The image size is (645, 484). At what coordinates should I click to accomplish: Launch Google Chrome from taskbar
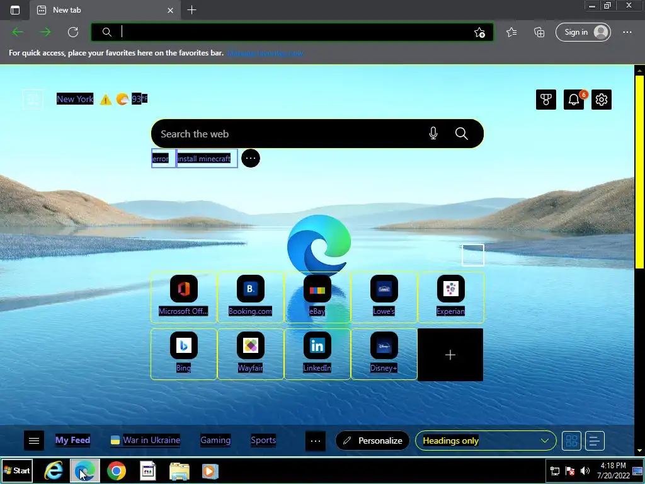[x=117, y=470]
